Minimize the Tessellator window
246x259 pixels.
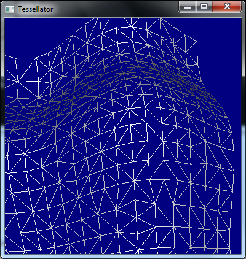pos(188,7)
